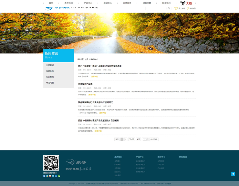The image size is (239, 186).
Task: Open 新闻中心 in top navigation
Action: coord(108,3)
